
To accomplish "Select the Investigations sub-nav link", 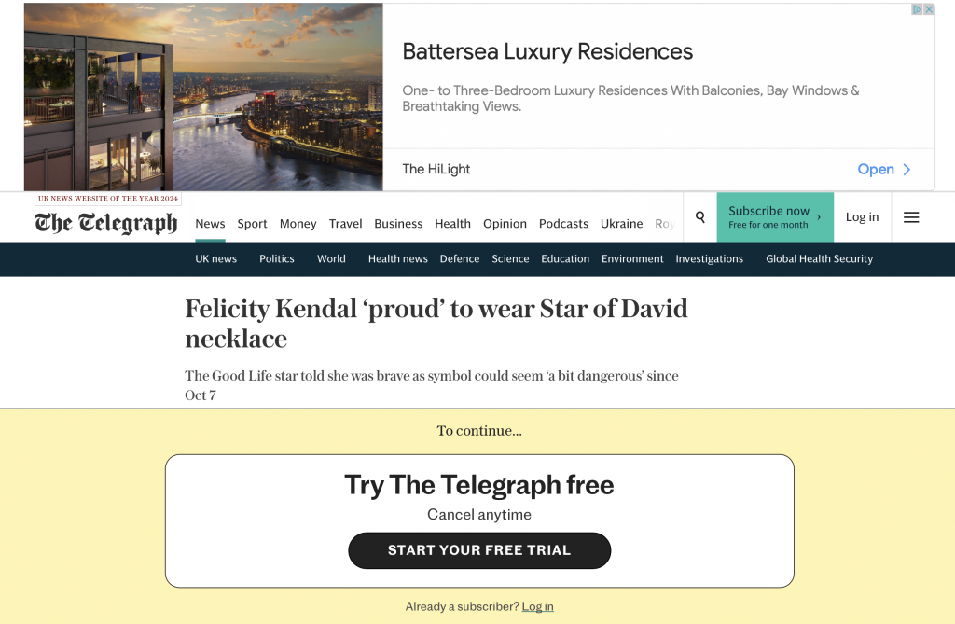I will [x=709, y=259].
